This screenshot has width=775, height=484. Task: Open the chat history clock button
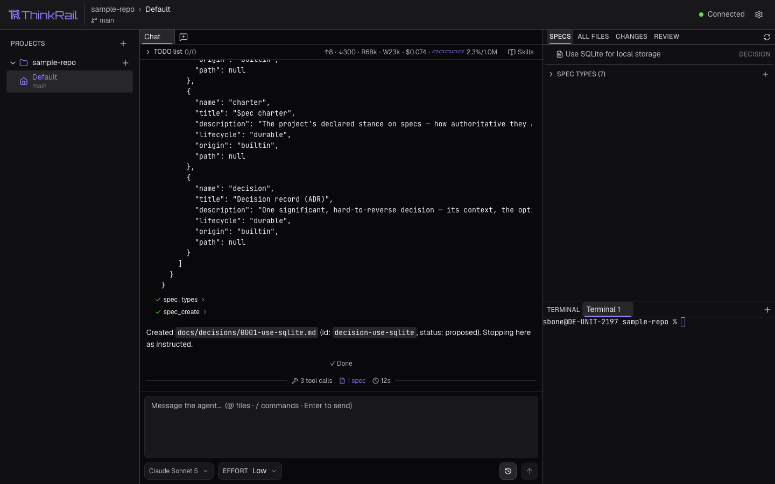point(508,471)
